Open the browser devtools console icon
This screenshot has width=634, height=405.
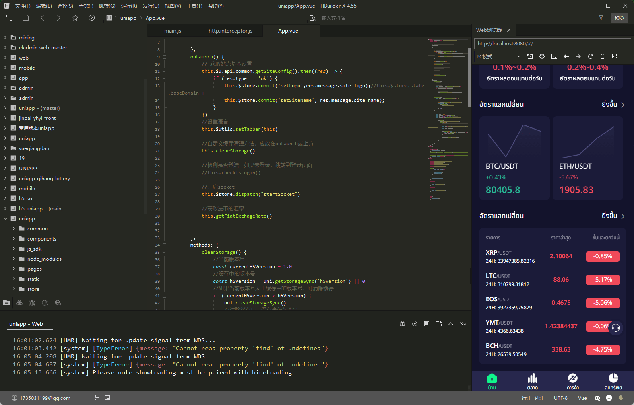(x=554, y=56)
